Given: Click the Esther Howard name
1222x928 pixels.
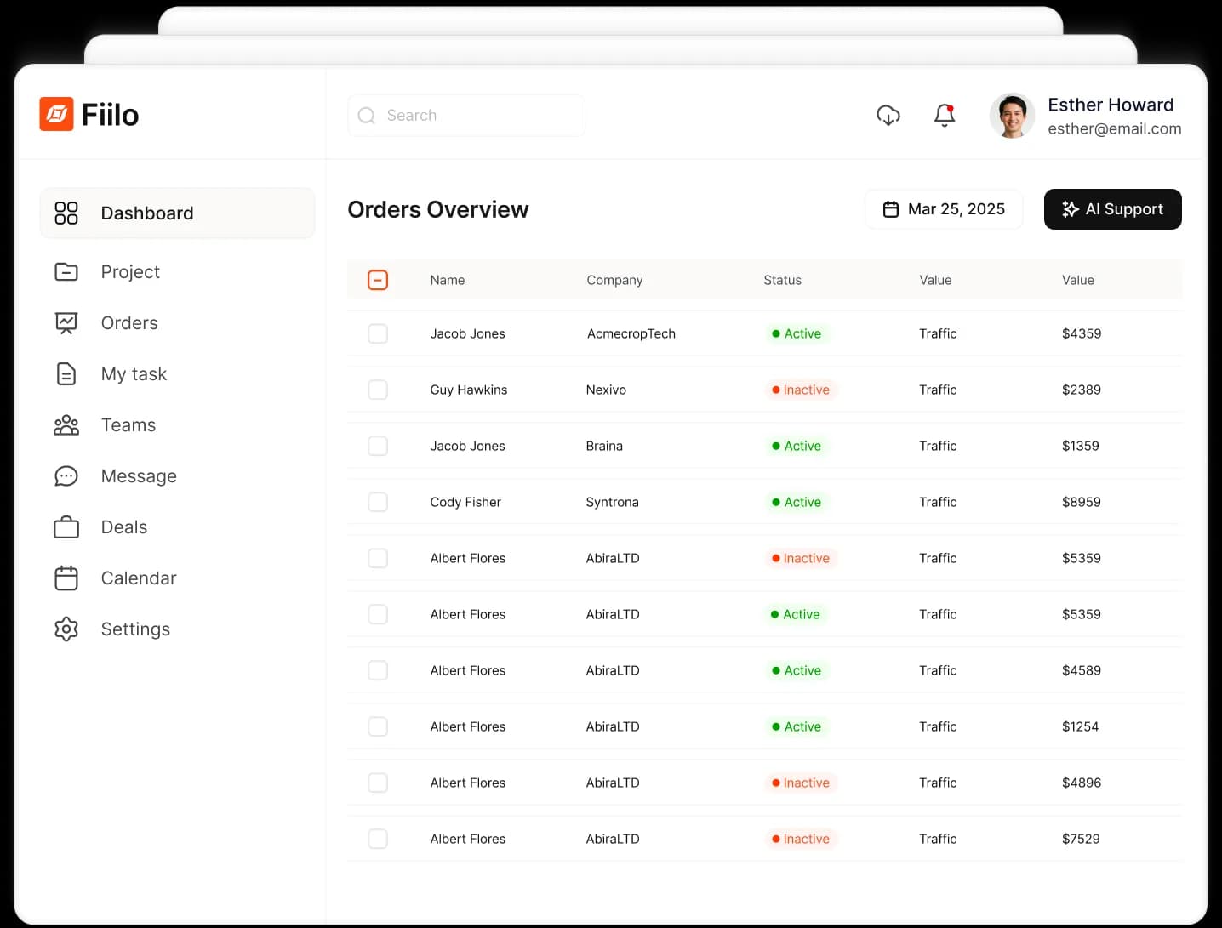Looking at the screenshot, I should pyautogui.click(x=1111, y=105).
